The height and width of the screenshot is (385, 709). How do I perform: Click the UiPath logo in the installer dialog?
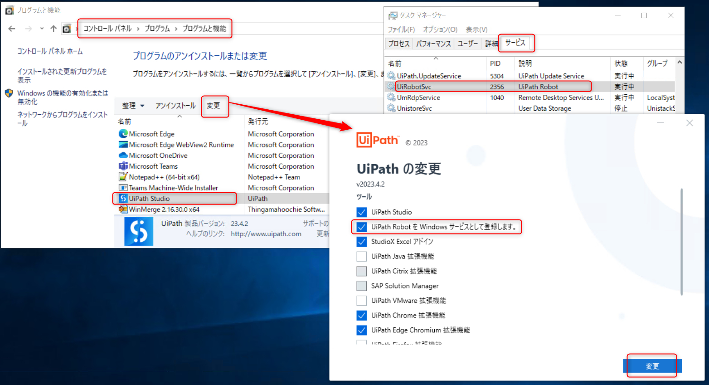tap(378, 140)
